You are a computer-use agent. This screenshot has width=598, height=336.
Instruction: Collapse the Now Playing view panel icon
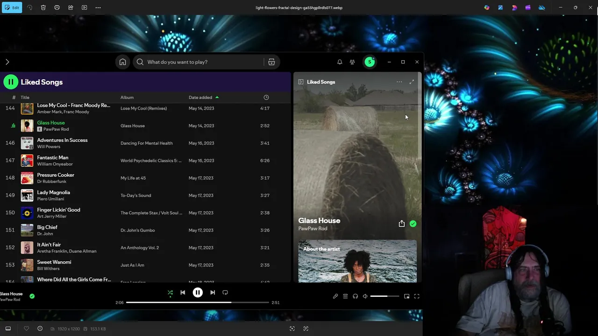point(301,82)
